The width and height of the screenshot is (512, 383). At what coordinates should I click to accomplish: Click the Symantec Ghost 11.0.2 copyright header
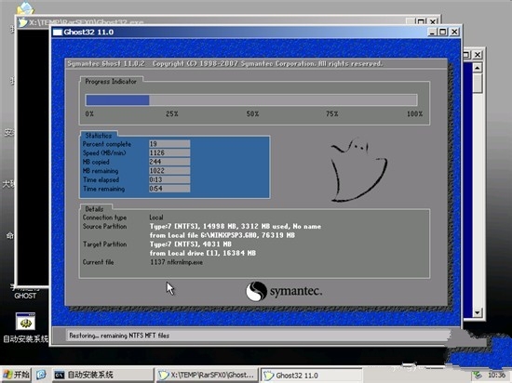225,63
